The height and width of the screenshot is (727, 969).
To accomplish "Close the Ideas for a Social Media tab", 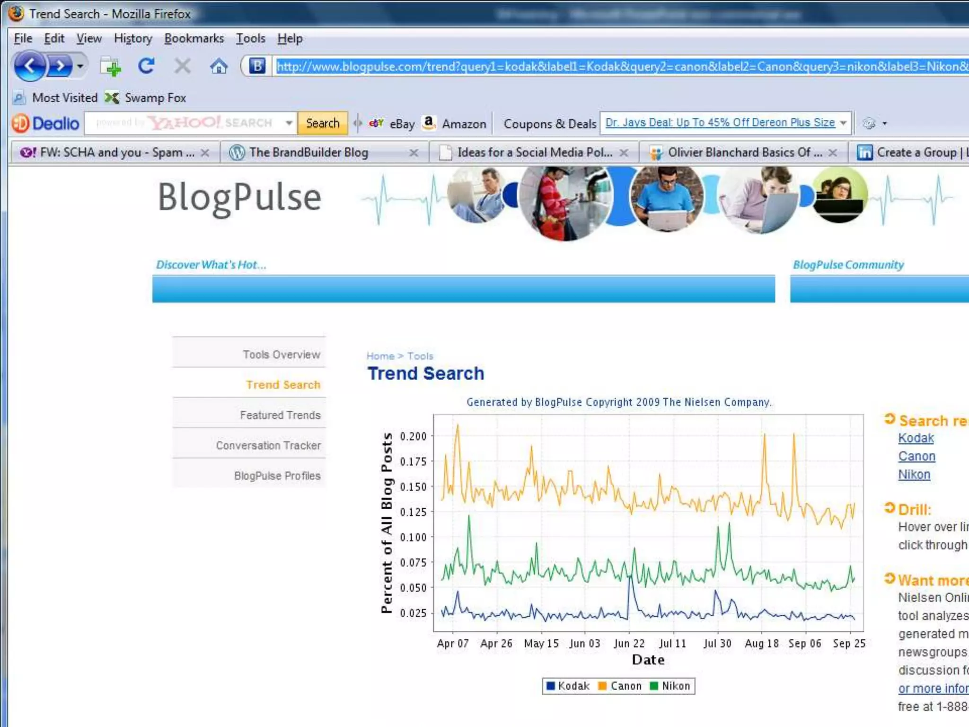I will (x=624, y=153).
